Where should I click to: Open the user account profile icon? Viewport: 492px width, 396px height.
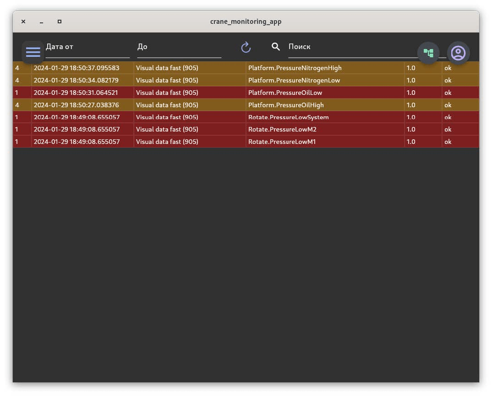[x=458, y=53]
